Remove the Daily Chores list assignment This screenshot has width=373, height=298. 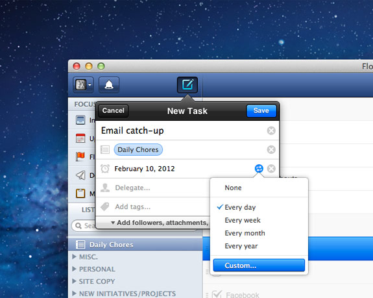coord(271,149)
